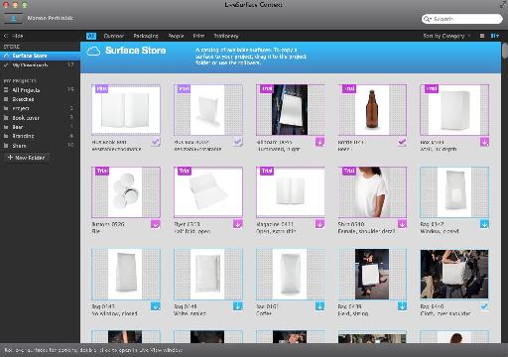Toggle checkmark on first book surface

click(156, 142)
